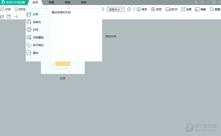Click the open-folder icon in second toolbar row
This screenshot has width=221, height=136.
[2, 17]
